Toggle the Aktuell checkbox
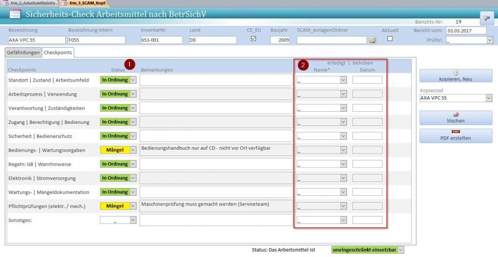Image resolution: width=498 pixels, height=257 pixels. coord(390,39)
